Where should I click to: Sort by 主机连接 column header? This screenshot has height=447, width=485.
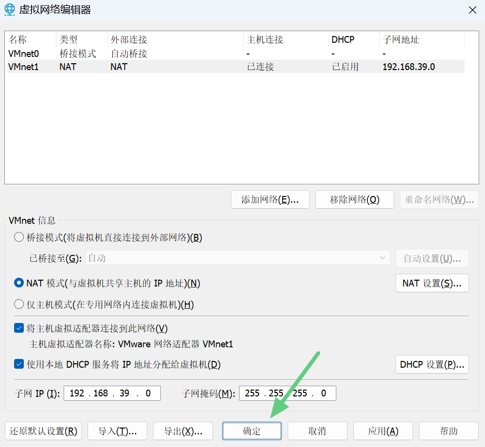click(286, 39)
